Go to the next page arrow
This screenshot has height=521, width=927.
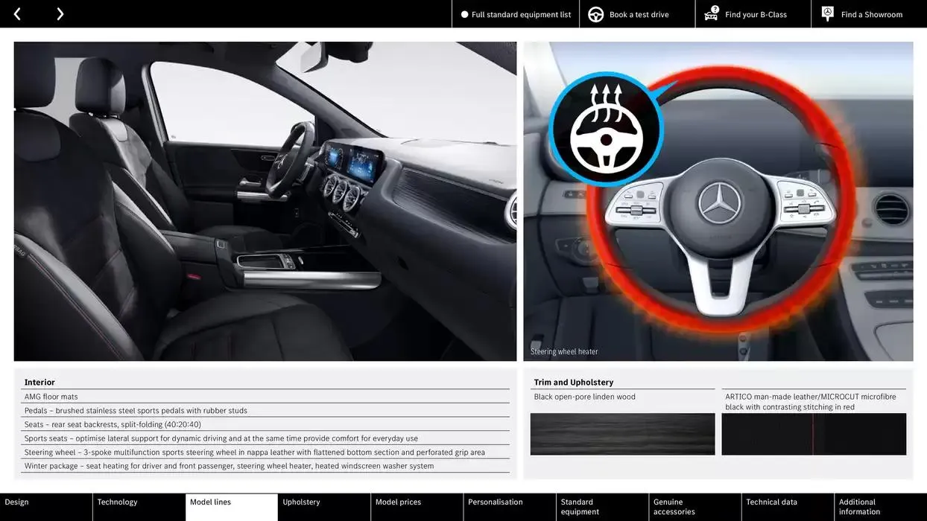[60, 14]
